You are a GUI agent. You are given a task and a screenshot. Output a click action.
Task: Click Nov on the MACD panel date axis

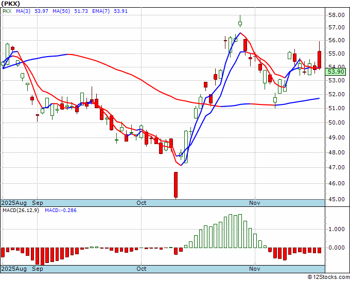pos(255,269)
